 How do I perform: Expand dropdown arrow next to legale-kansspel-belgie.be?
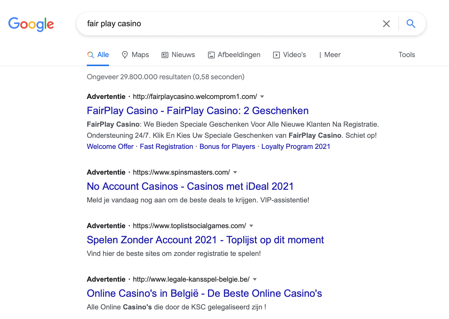pyautogui.click(x=255, y=279)
